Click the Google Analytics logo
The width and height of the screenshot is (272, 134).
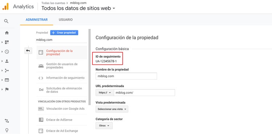coord(5,7)
